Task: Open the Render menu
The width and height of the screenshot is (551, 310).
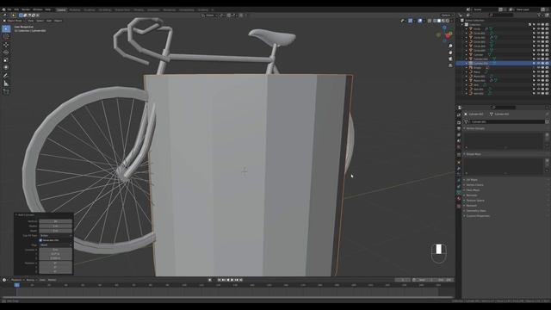Action: point(26,9)
